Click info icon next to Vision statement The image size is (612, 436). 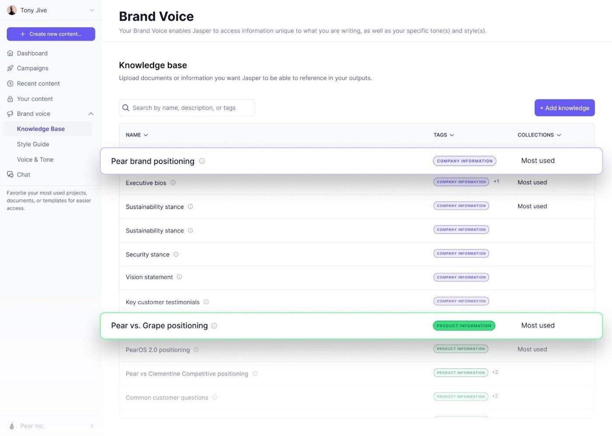[179, 277]
